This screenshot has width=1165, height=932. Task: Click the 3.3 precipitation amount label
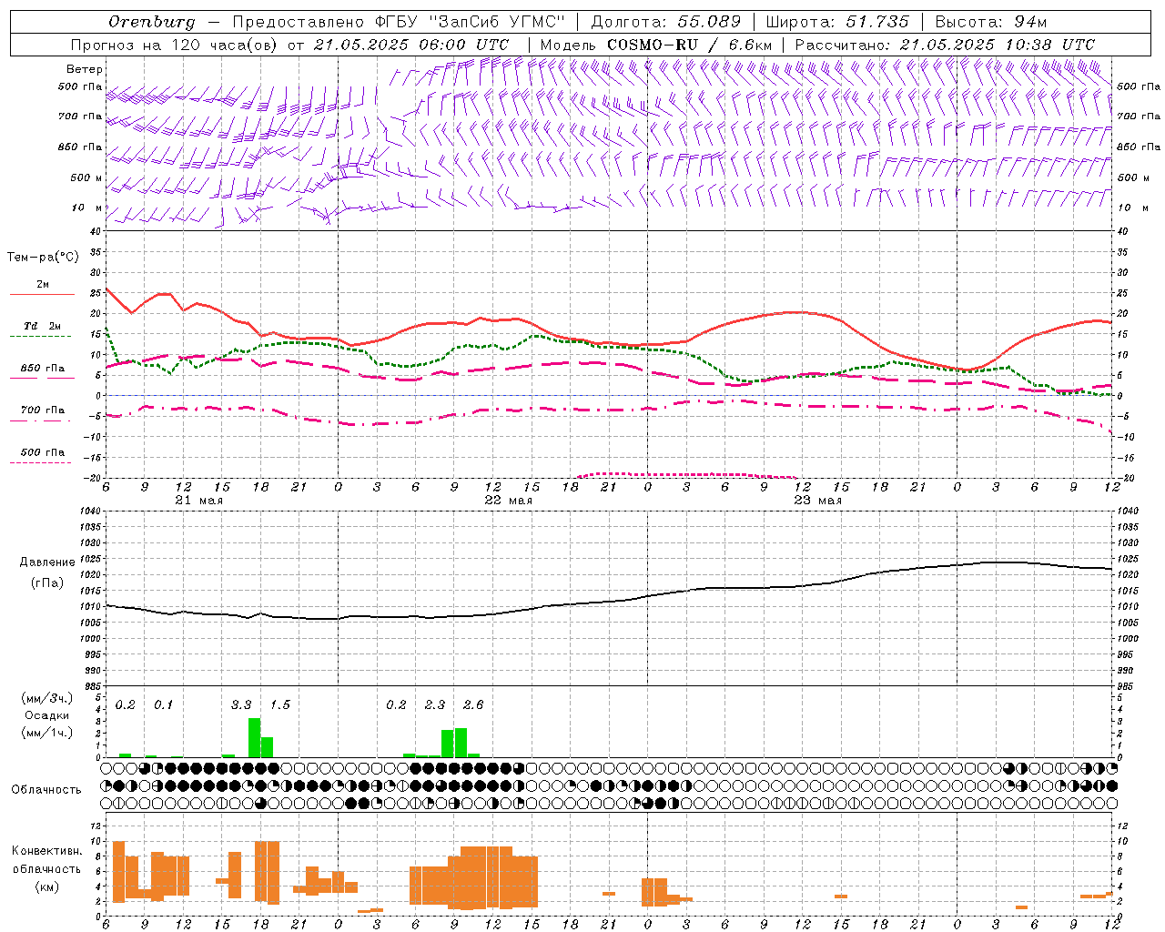(x=241, y=705)
